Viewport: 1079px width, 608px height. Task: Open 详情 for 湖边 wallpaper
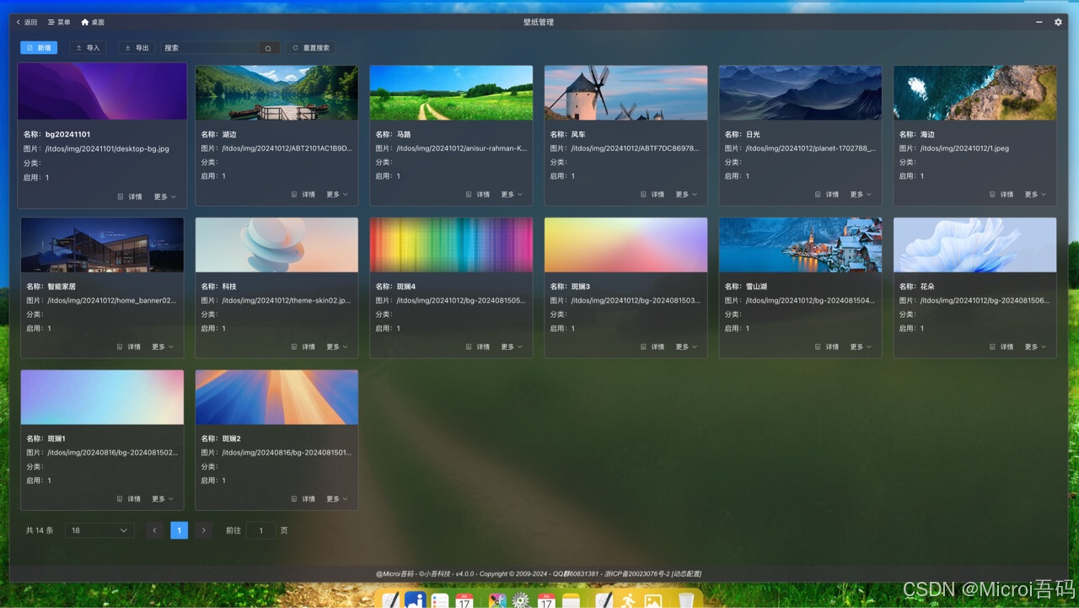[303, 195]
